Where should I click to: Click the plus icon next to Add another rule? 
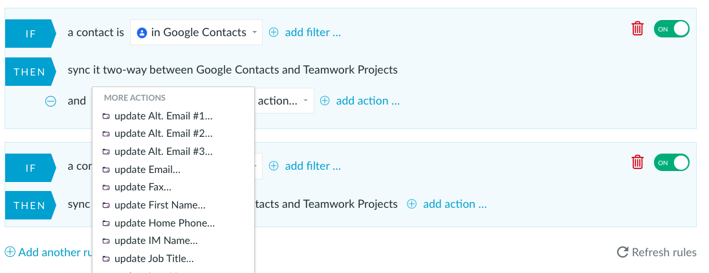tap(10, 252)
